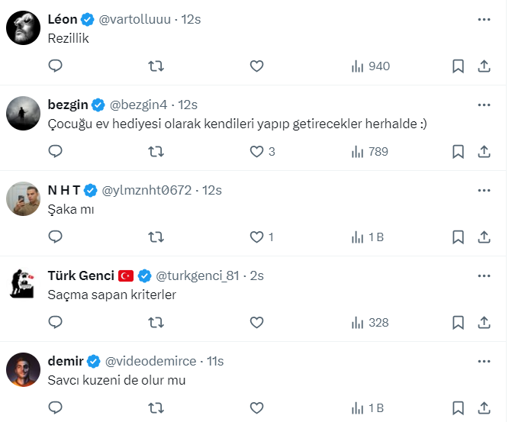View 940 views stats on Léon's tweet
The height and width of the screenshot is (422, 512).
pos(370,66)
